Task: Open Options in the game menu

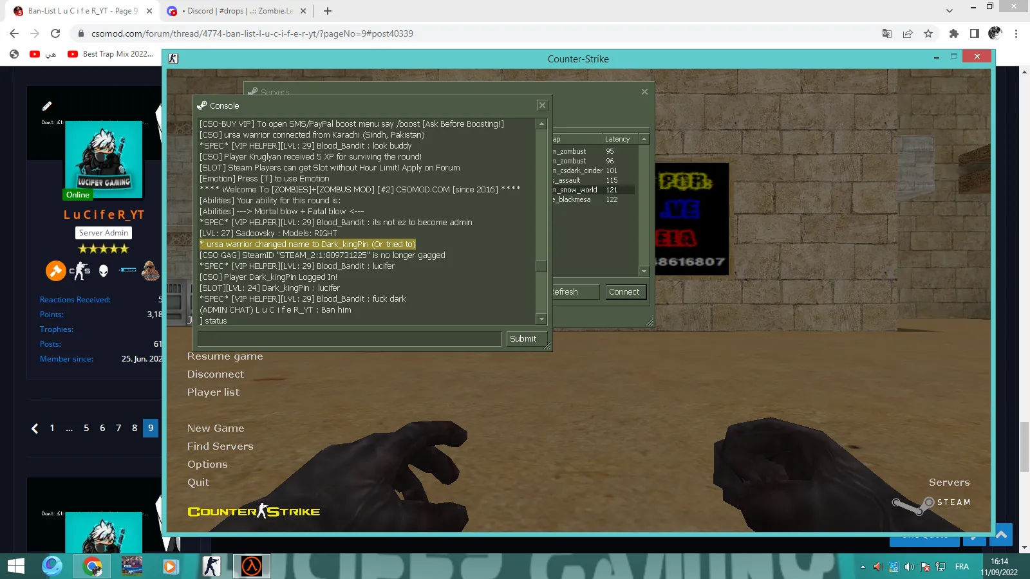Action: click(207, 464)
